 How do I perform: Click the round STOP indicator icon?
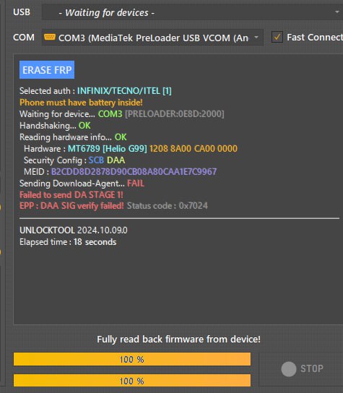point(289,369)
